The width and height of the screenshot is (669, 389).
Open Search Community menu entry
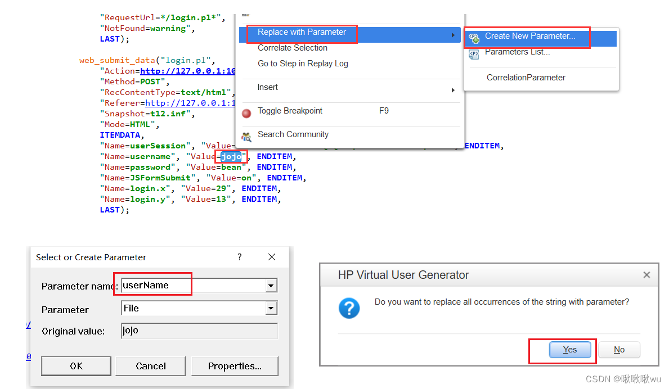coord(293,135)
